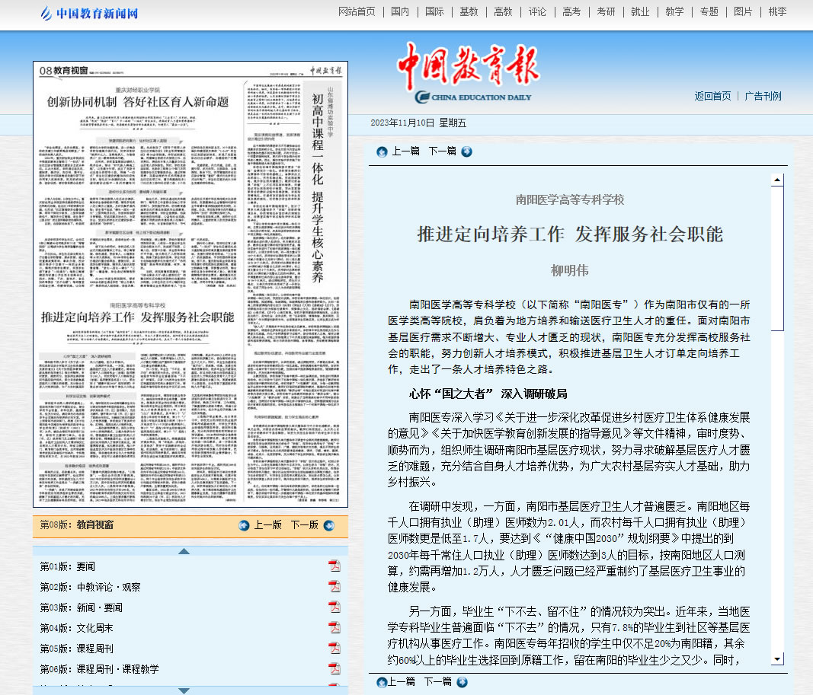Click the 广告刊例 link
This screenshot has width=813, height=695.
pos(763,96)
